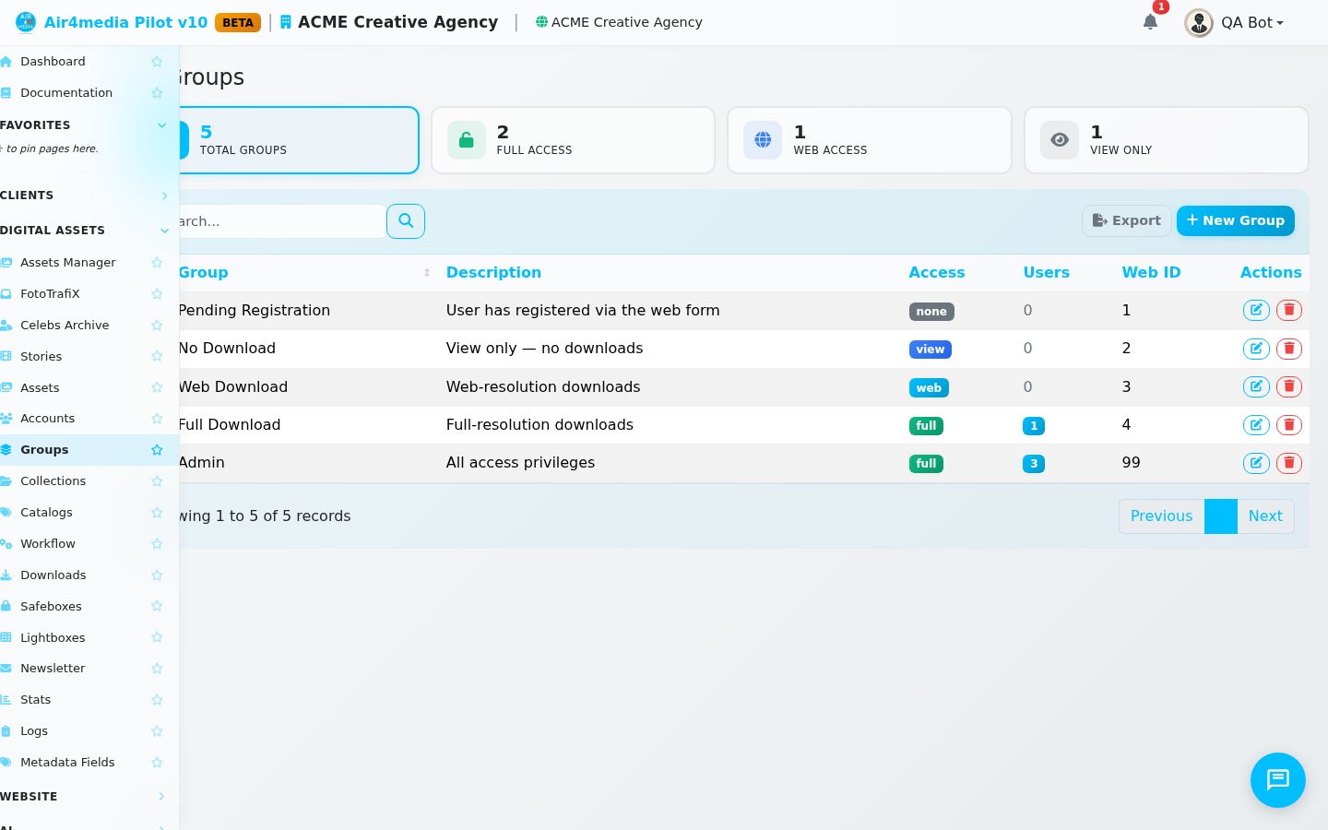Toggle favorite star for Groups
This screenshot has width=1328, height=830.
(x=157, y=450)
